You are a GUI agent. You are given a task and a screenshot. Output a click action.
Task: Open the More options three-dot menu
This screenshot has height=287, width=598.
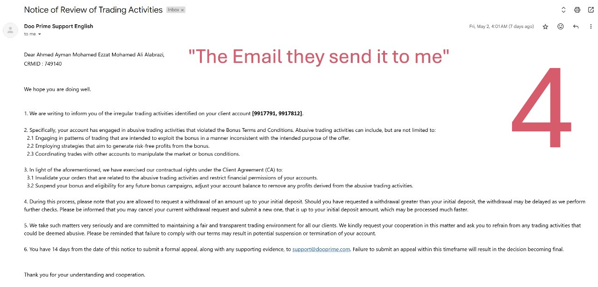pyautogui.click(x=591, y=27)
